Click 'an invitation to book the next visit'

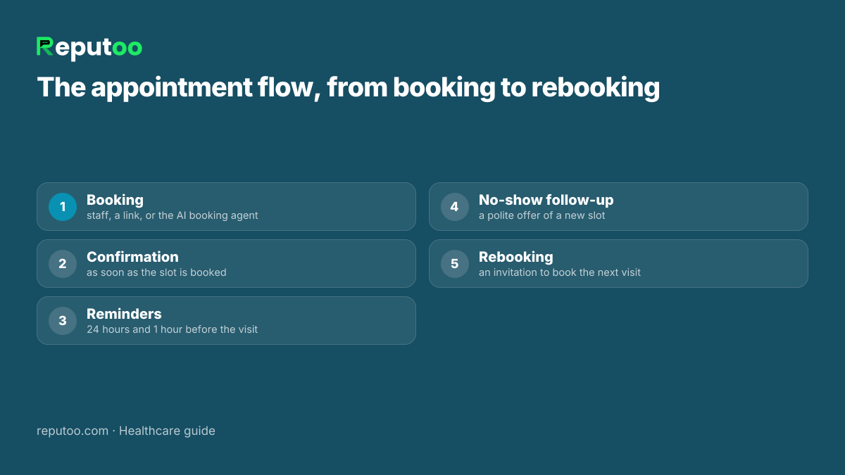click(560, 272)
